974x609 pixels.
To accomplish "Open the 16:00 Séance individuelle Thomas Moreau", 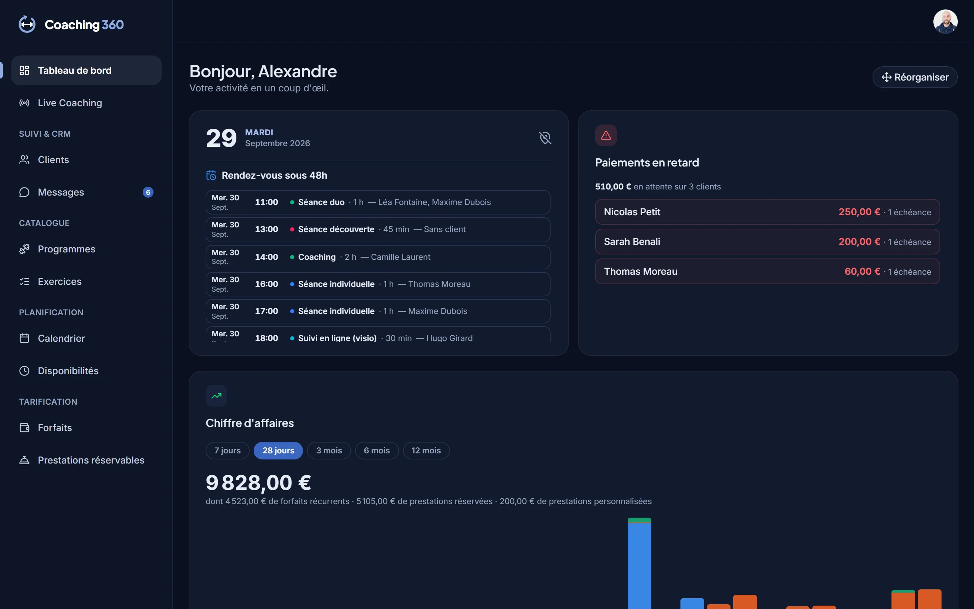I will point(378,284).
